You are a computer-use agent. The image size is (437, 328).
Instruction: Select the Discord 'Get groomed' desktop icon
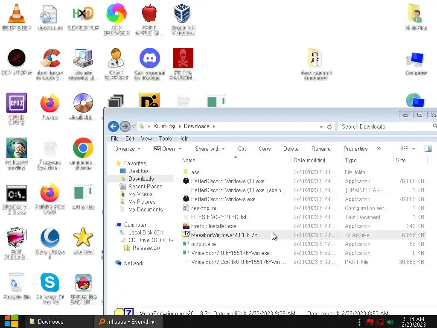coord(150,64)
